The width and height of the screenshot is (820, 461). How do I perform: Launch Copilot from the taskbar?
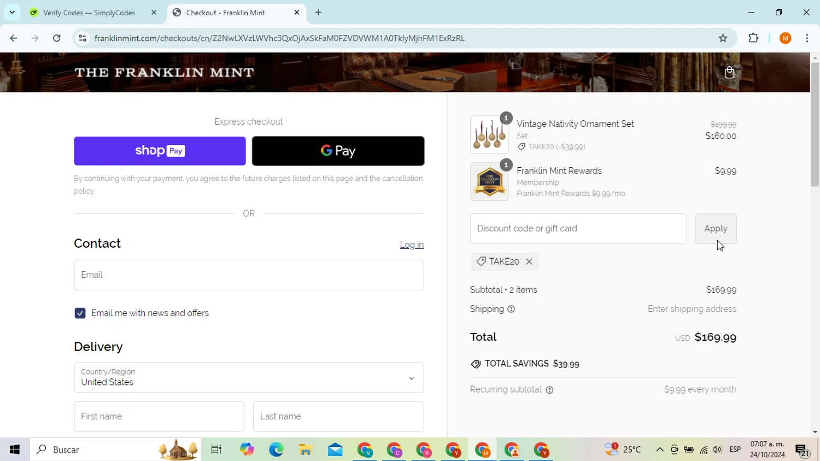(x=247, y=450)
